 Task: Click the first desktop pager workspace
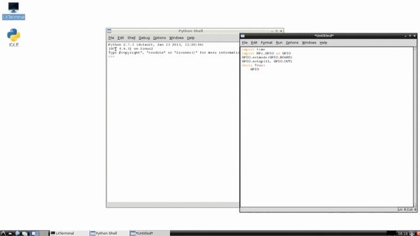click(35, 233)
